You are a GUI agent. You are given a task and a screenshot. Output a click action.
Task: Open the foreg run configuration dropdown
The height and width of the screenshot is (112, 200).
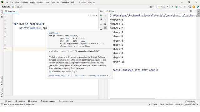click(x=163, y=7)
